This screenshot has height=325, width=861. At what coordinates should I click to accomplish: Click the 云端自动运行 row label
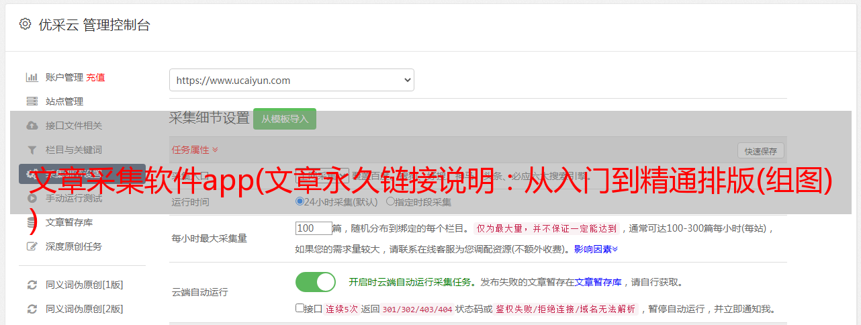pyautogui.click(x=199, y=292)
